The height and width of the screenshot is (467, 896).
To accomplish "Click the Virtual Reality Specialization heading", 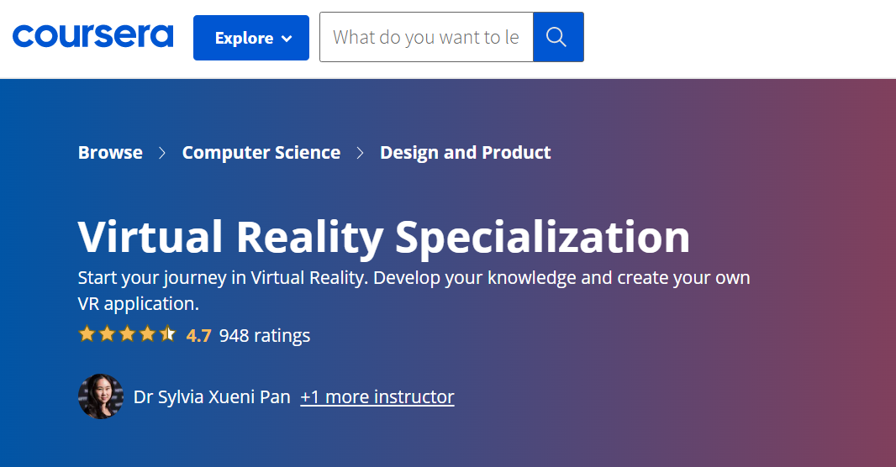I will [x=383, y=237].
